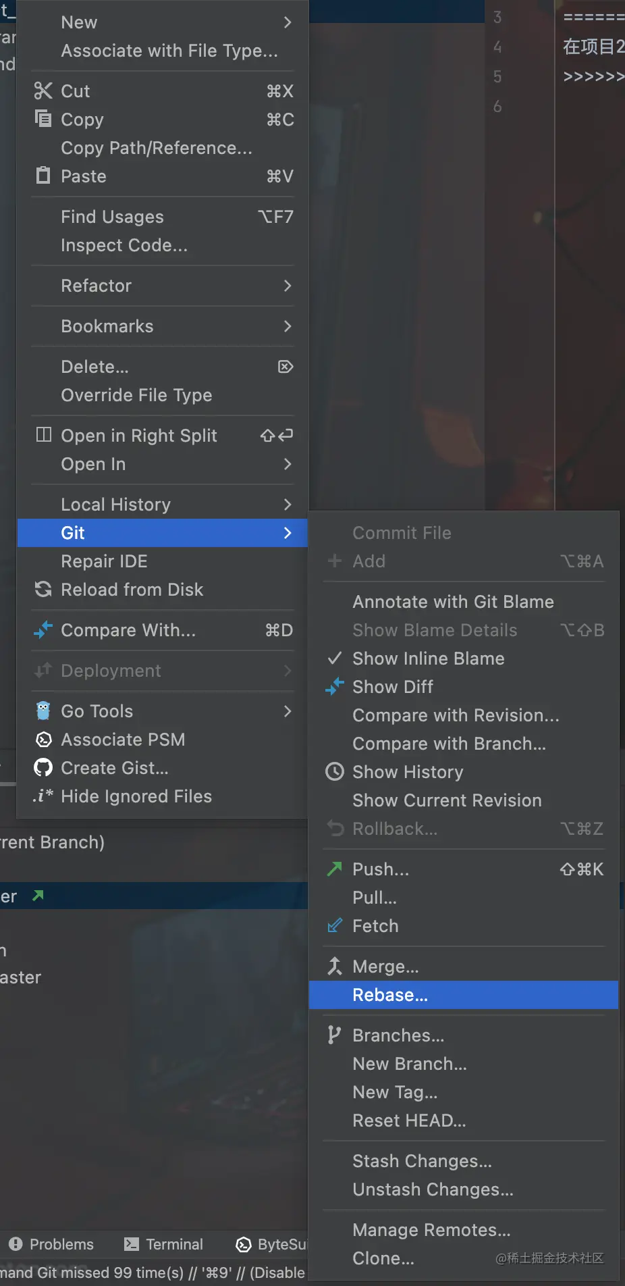Expand the Refactor submenu arrow
625x1286 pixels.
pos(288,286)
